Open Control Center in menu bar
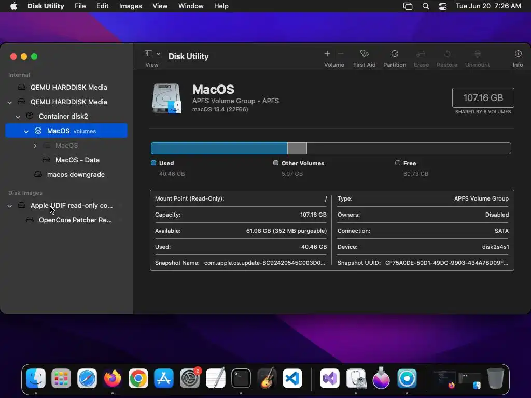This screenshot has width=531, height=398. click(x=443, y=6)
